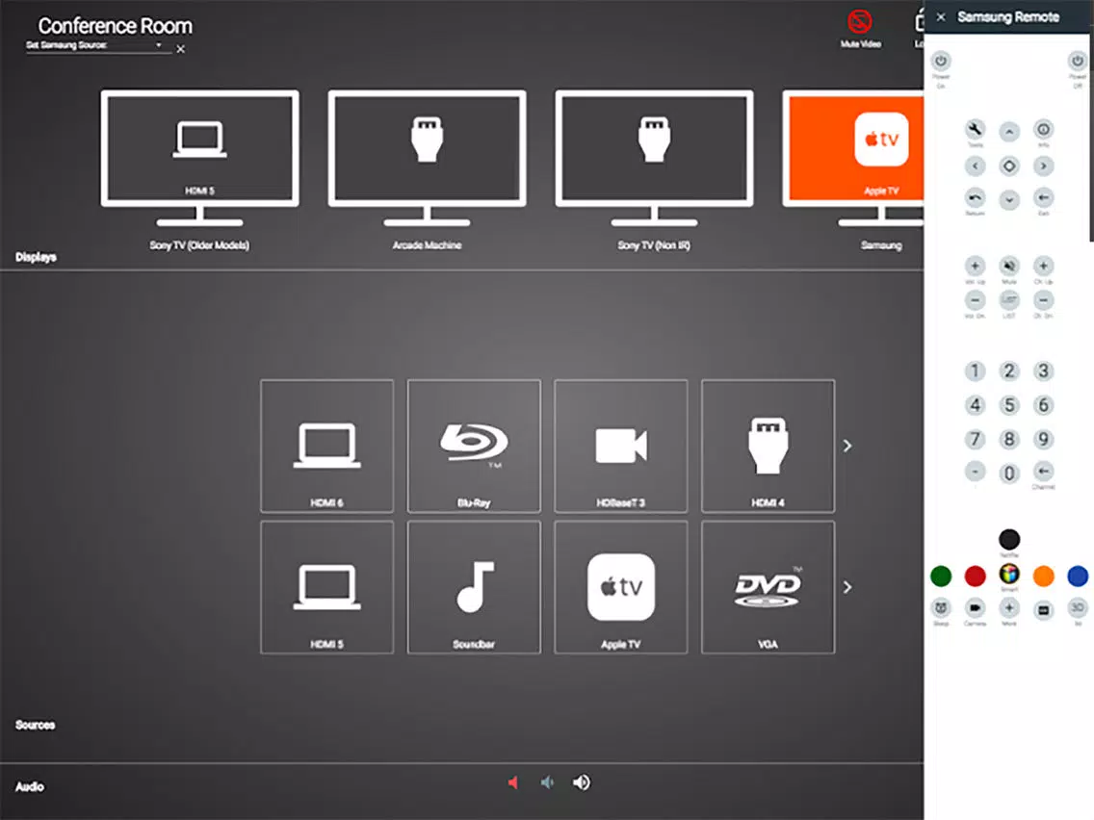Screen dimensions: 1094x820
Task: Toggle Mute on the Samsung Remote
Action: (1009, 266)
